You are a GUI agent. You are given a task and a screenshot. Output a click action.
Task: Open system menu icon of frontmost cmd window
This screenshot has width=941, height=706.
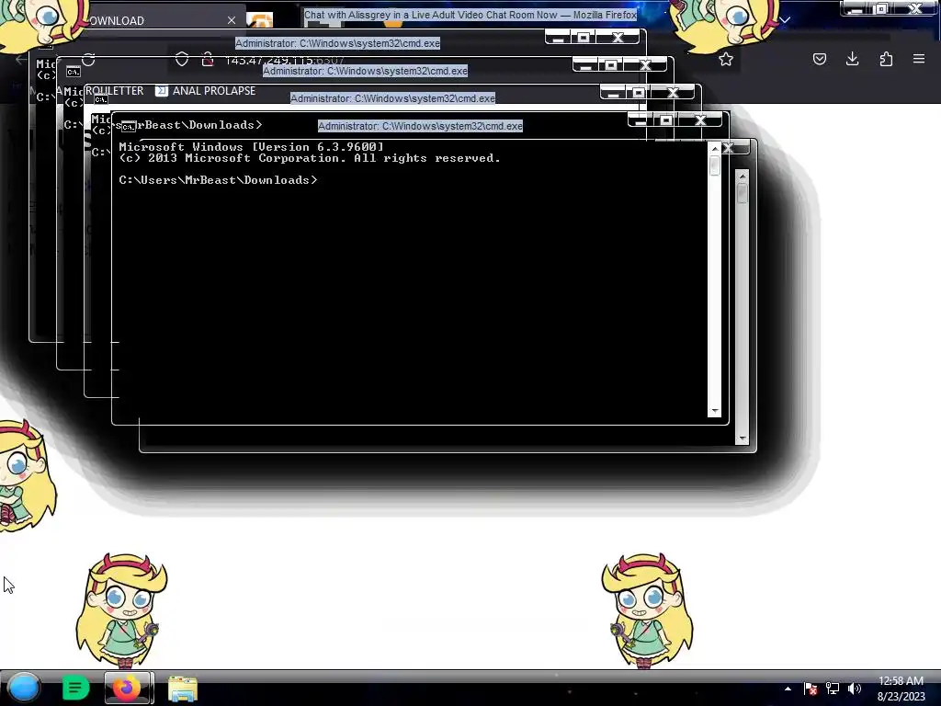click(x=129, y=126)
